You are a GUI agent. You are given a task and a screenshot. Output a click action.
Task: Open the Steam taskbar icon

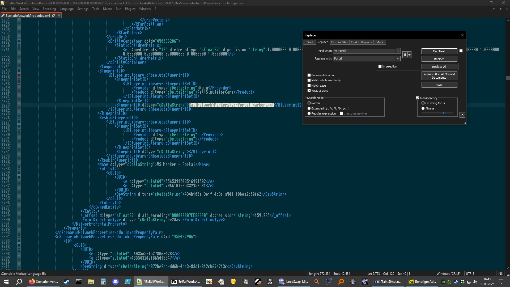(x=66, y=282)
